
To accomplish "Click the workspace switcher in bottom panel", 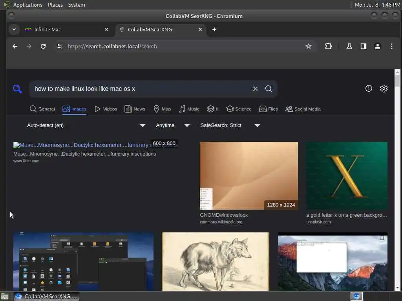I will (x=356, y=296).
